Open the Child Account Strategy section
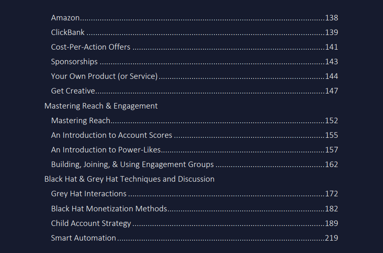This screenshot has height=253, width=383. coord(194,223)
